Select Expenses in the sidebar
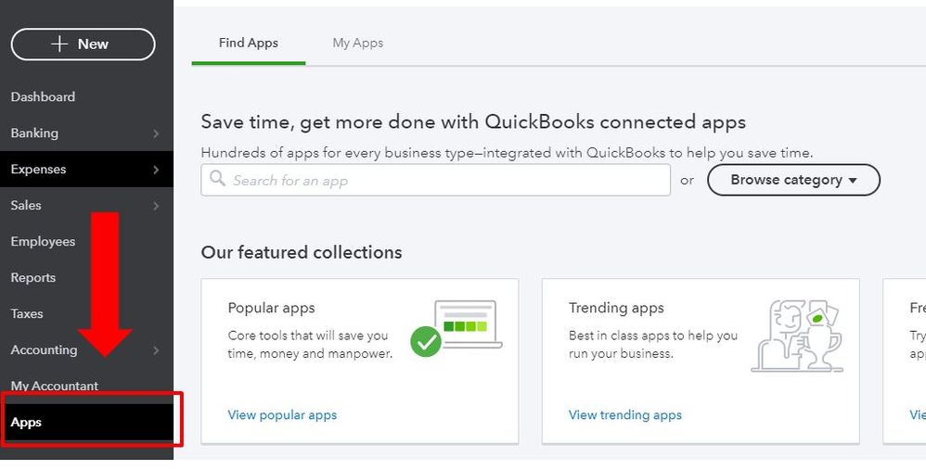 coord(87,170)
